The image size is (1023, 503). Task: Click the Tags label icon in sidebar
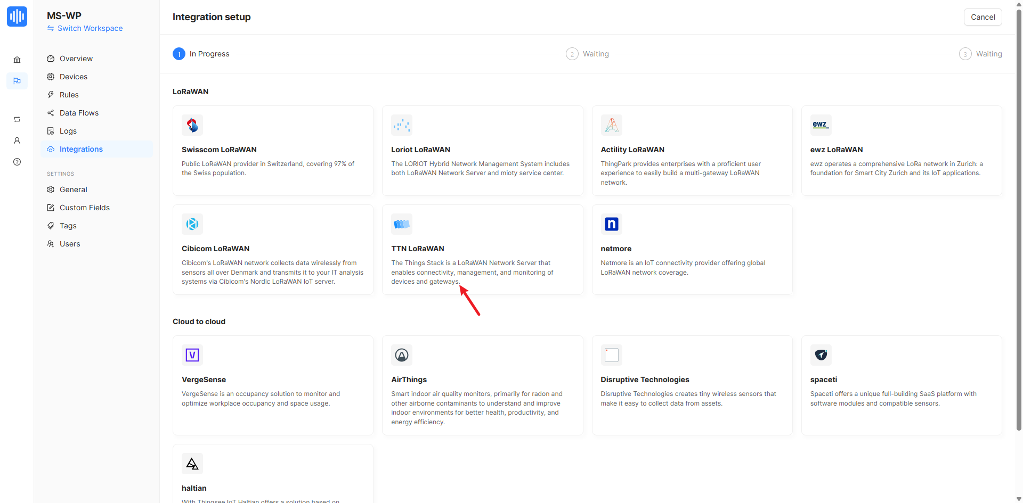tap(51, 226)
